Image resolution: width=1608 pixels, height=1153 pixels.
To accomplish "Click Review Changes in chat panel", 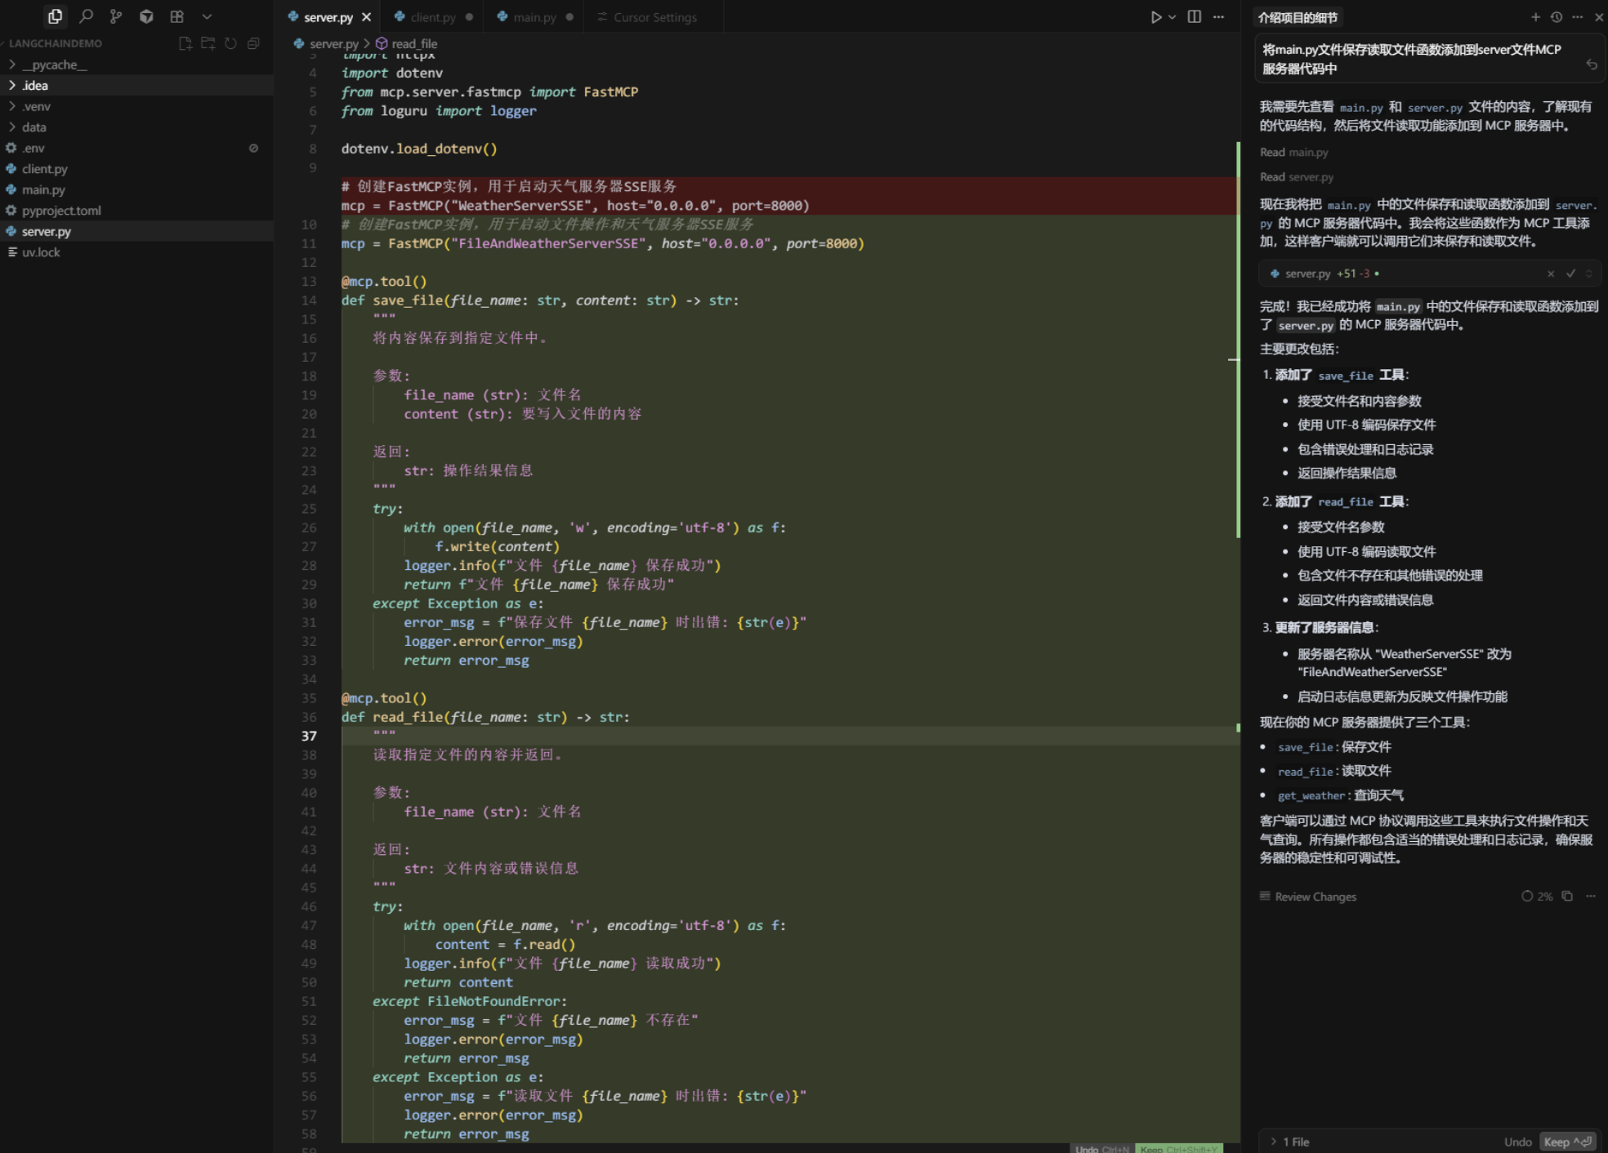I will pyautogui.click(x=1315, y=897).
